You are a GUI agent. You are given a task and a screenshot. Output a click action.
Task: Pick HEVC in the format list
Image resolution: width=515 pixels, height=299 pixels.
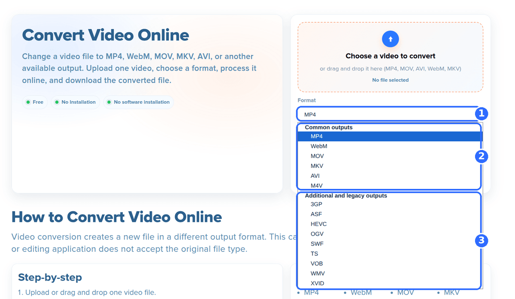tap(390, 224)
